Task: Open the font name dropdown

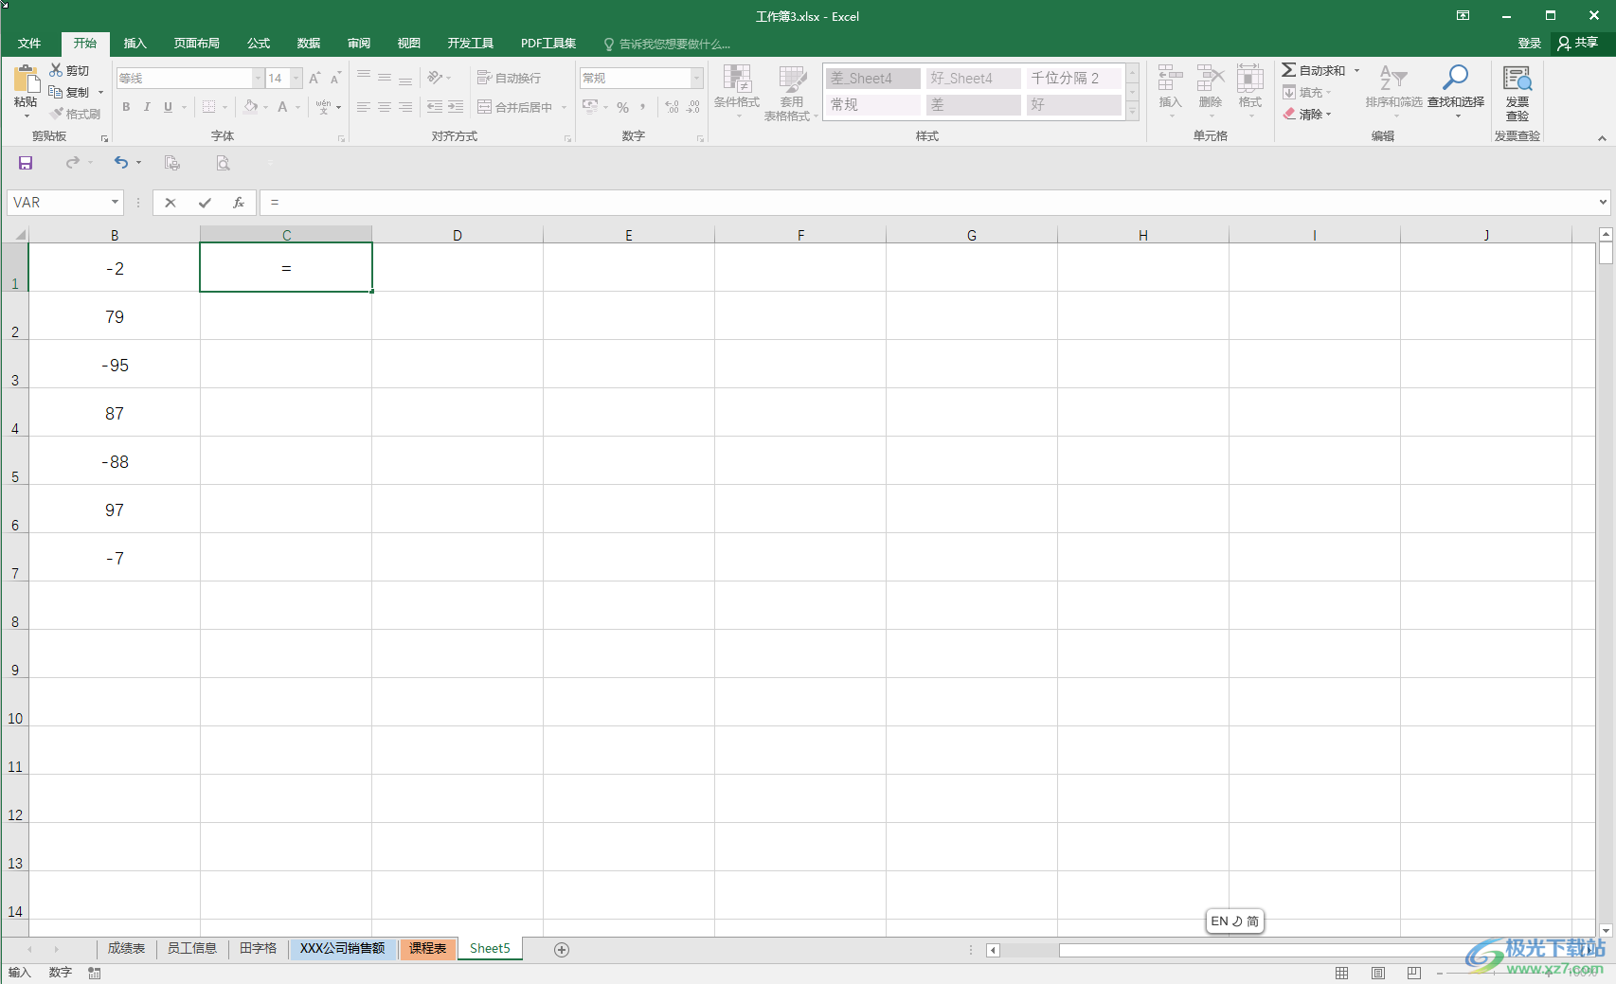Action: coord(258,79)
